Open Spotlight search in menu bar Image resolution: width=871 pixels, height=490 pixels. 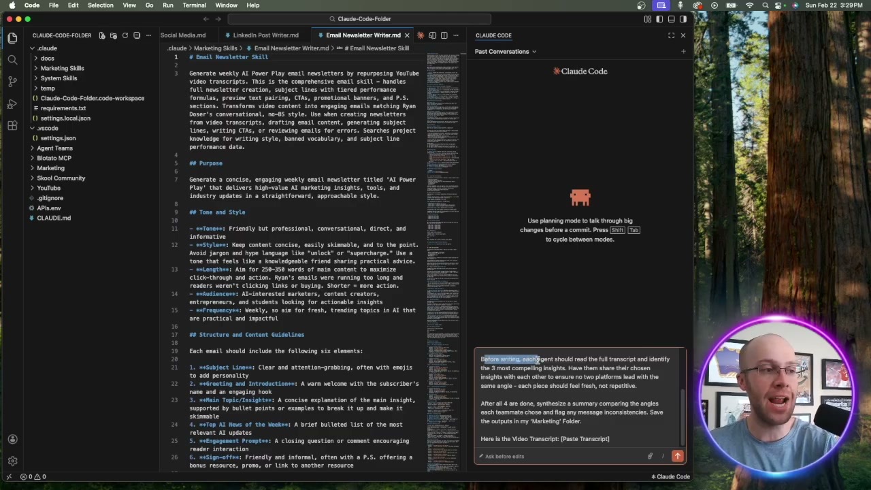pyautogui.click(x=766, y=5)
